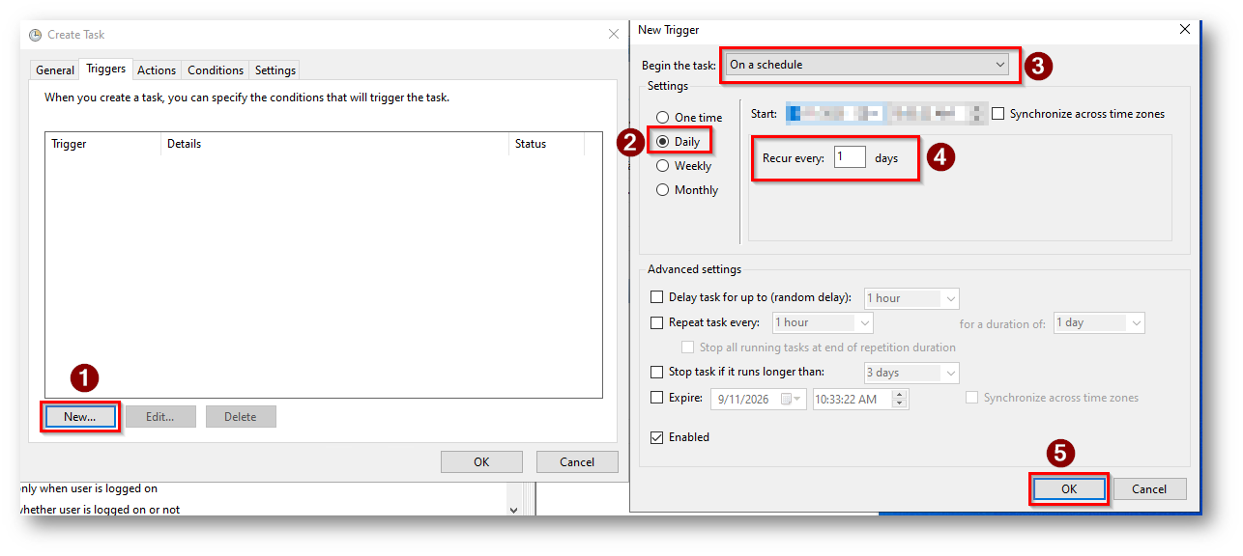Switch to the Actions tab

157,70
